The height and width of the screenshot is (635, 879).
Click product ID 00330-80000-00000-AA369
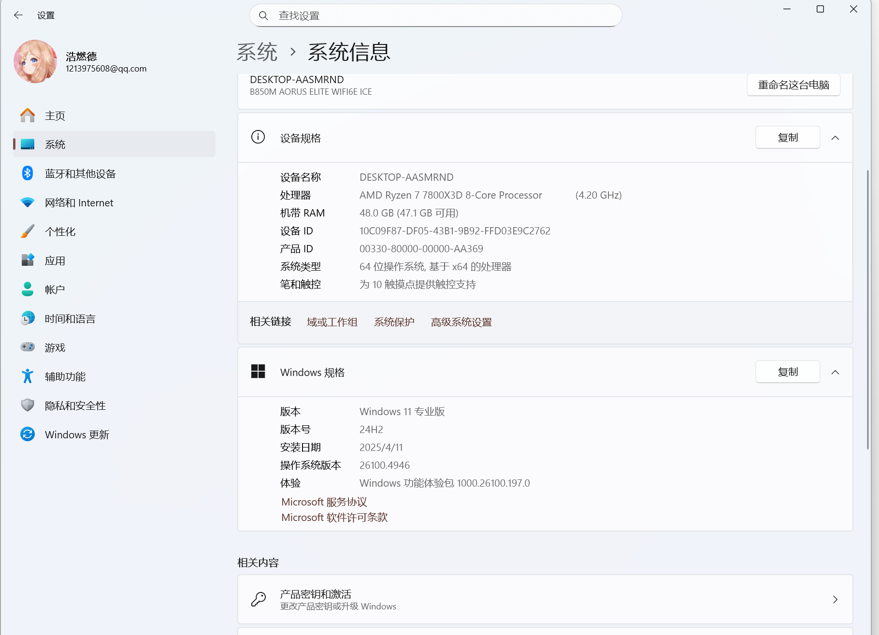421,249
